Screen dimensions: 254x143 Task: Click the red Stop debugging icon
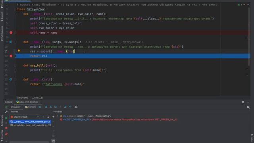pyautogui.click(x=6, y=128)
